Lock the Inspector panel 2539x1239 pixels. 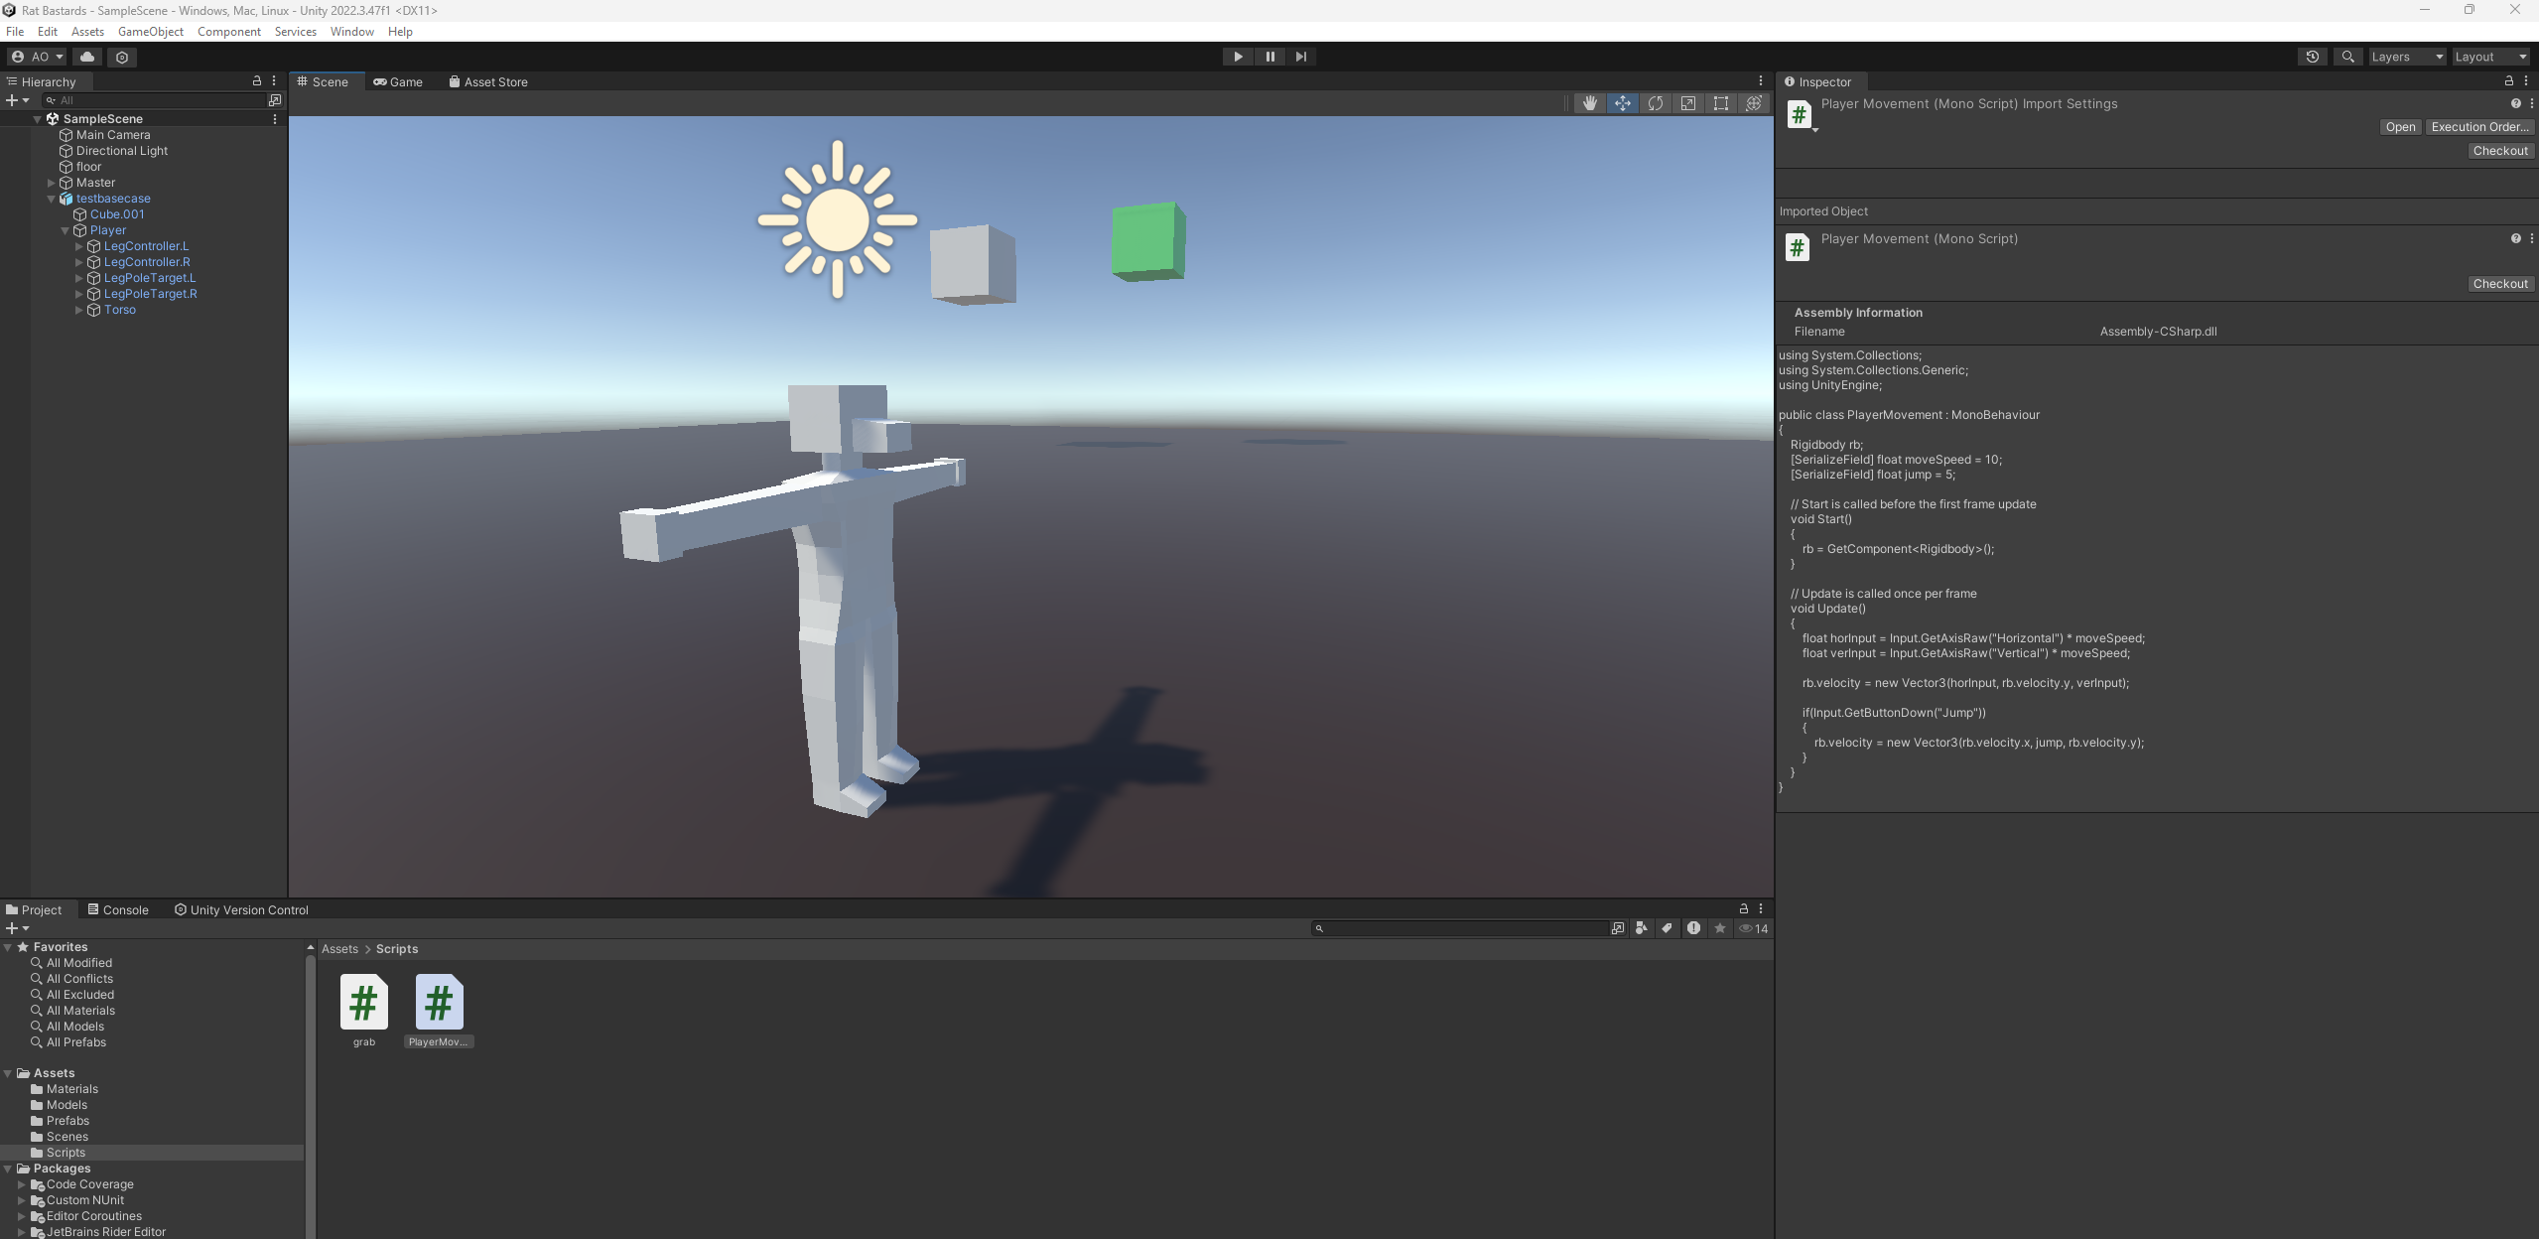pos(2509,81)
